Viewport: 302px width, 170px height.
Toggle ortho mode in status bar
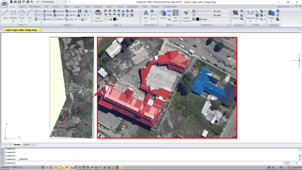[x=51, y=167]
